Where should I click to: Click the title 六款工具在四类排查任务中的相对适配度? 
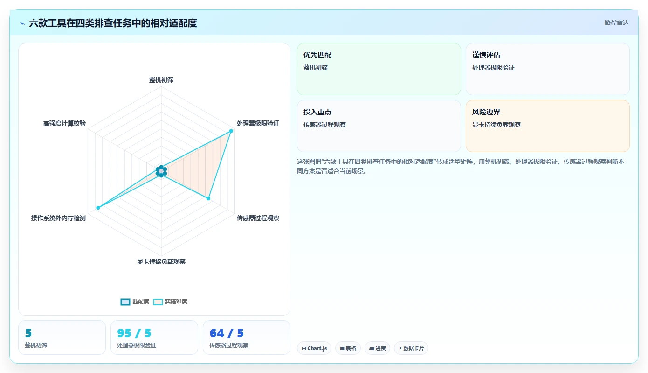tap(113, 23)
